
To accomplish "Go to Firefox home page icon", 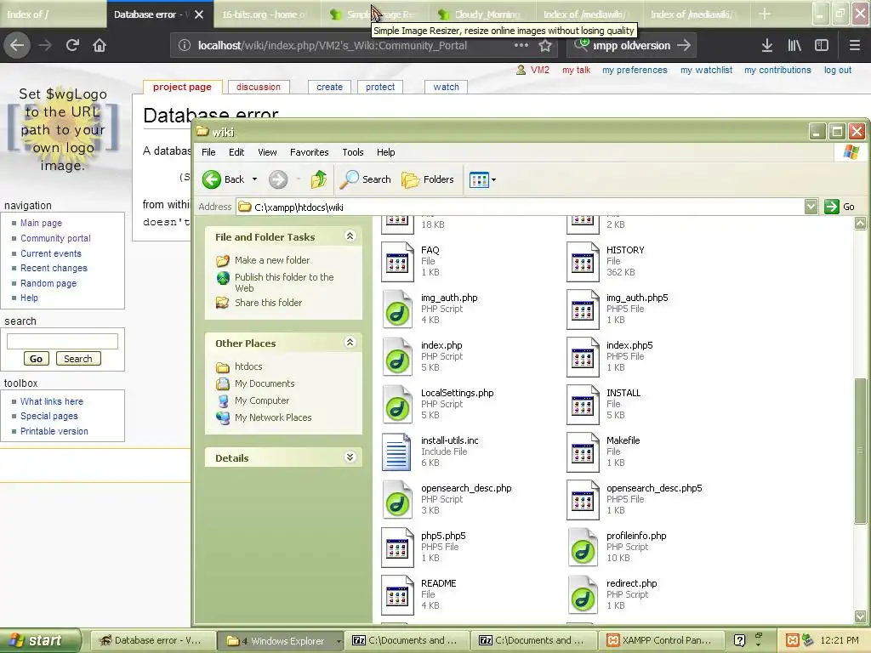I will pos(100,45).
